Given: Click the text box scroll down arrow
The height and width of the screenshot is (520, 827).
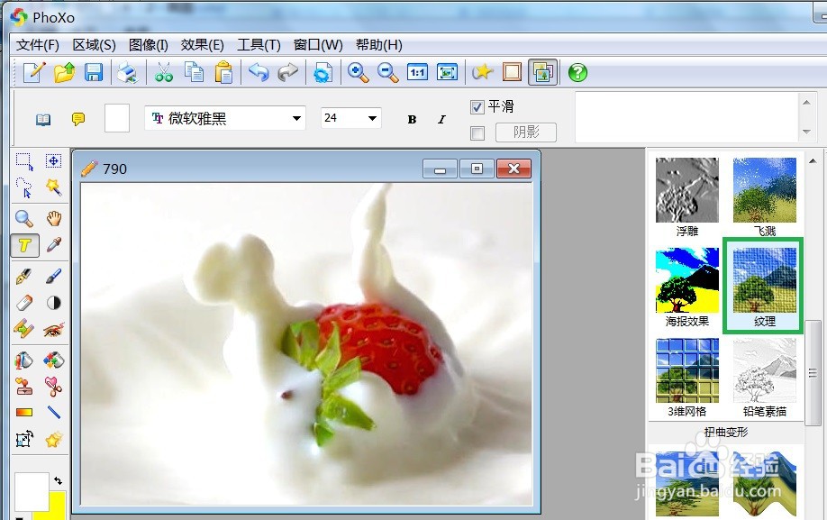Looking at the screenshot, I should [x=806, y=132].
